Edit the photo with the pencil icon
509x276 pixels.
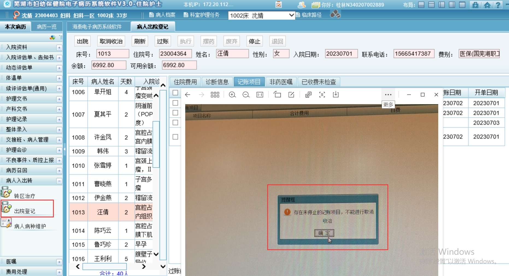point(291,95)
